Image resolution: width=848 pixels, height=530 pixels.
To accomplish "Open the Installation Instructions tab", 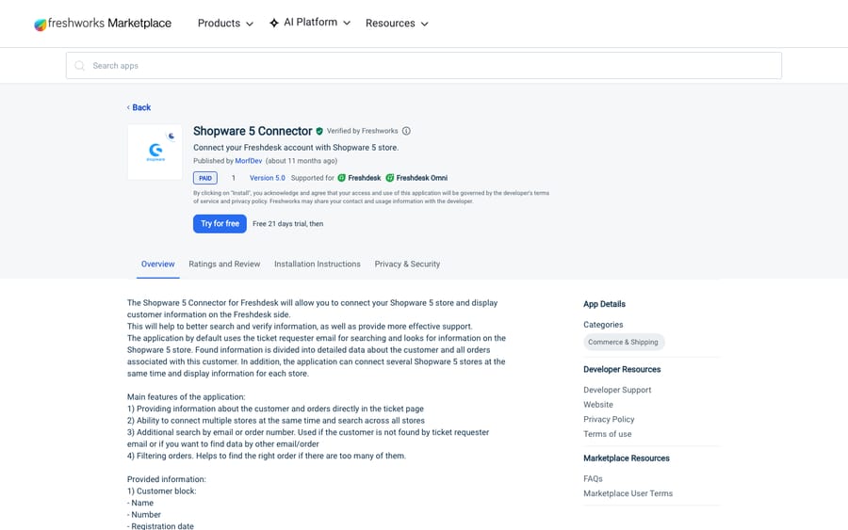I will coord(318,265).
